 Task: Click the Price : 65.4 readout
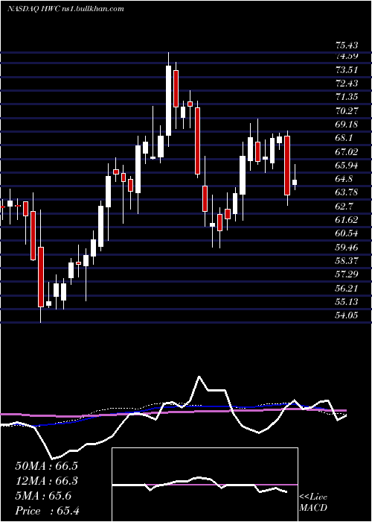(x=48, y=510)
